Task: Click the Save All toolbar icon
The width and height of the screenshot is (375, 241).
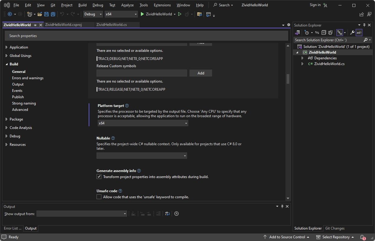Action: [x=53, y=14]
